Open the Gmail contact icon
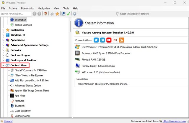 pyautogui.click(x=115, y=40)
